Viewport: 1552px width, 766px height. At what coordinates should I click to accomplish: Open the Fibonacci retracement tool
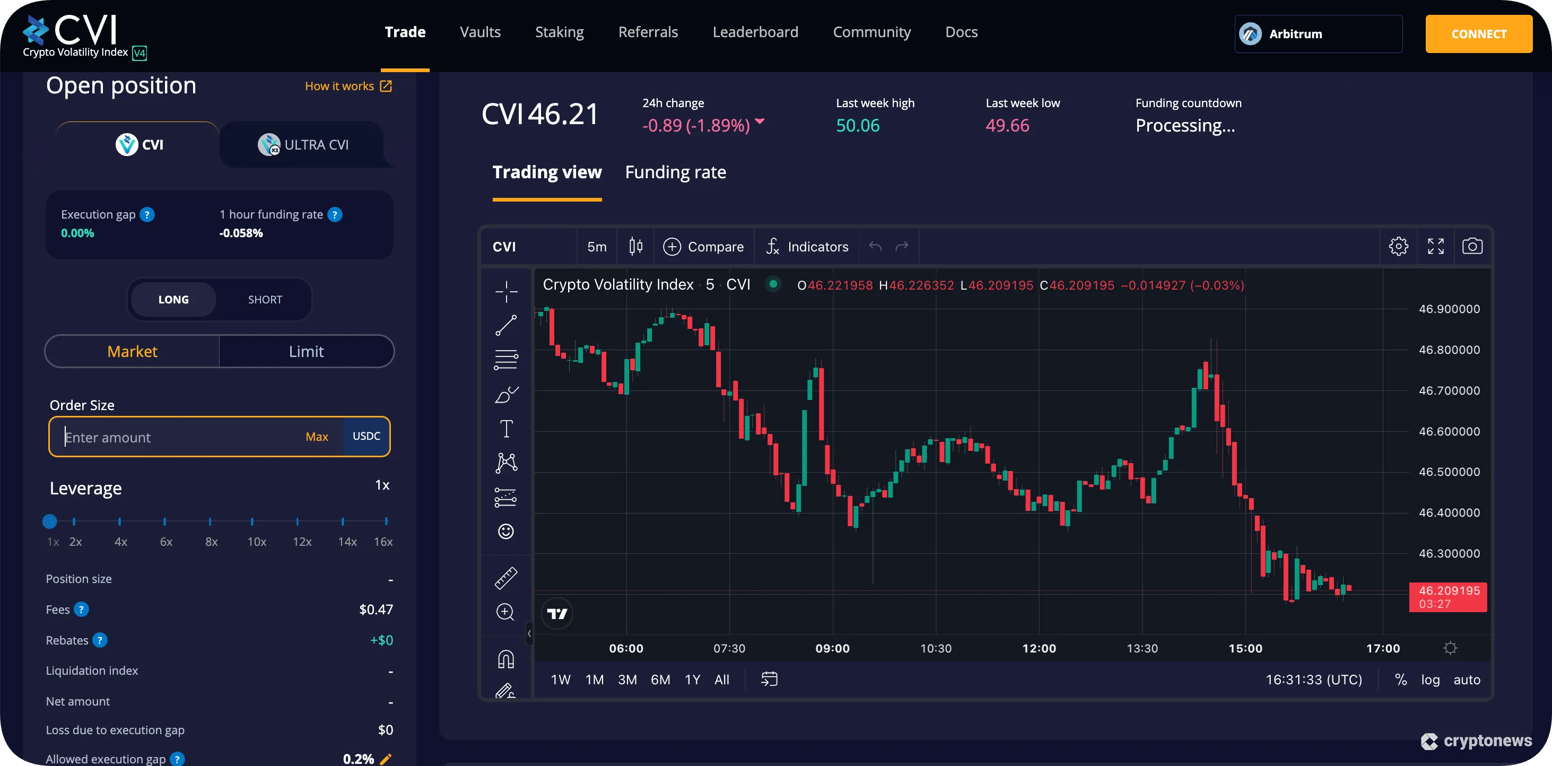(x=506, y=360)
